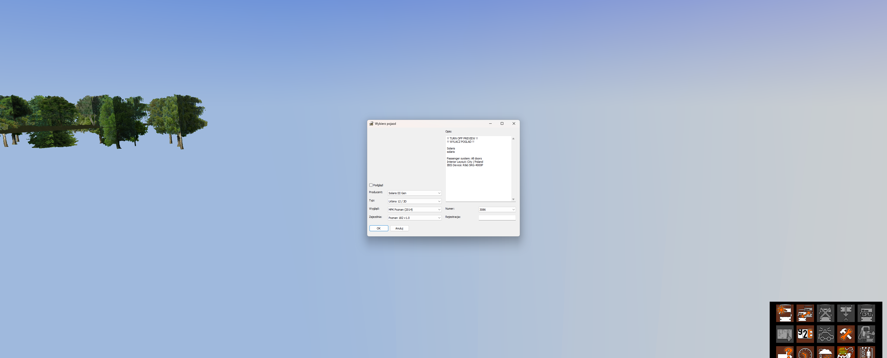
Task: Click the Opis scrollbar down arrow
Action: click(513, 199)
